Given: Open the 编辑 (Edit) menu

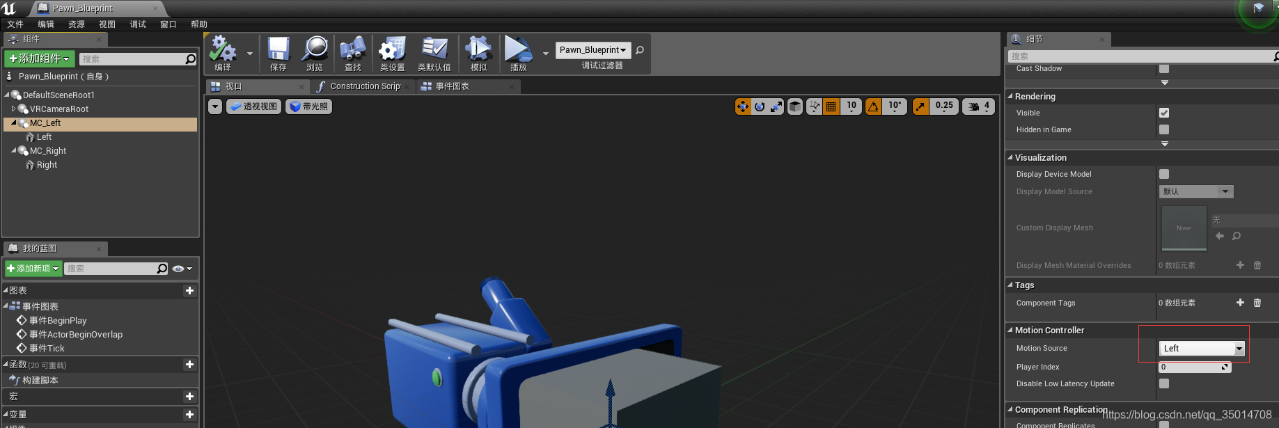Looking at the screenshot, I should click(x=46, y=24).
